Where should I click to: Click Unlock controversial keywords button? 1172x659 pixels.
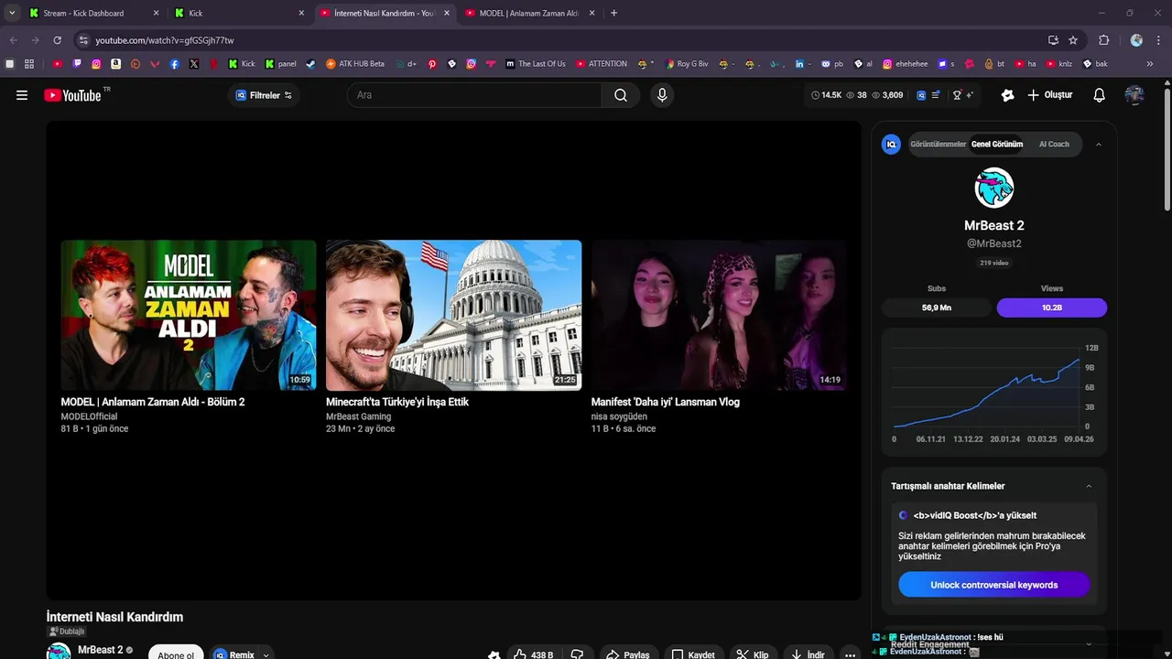994,585
